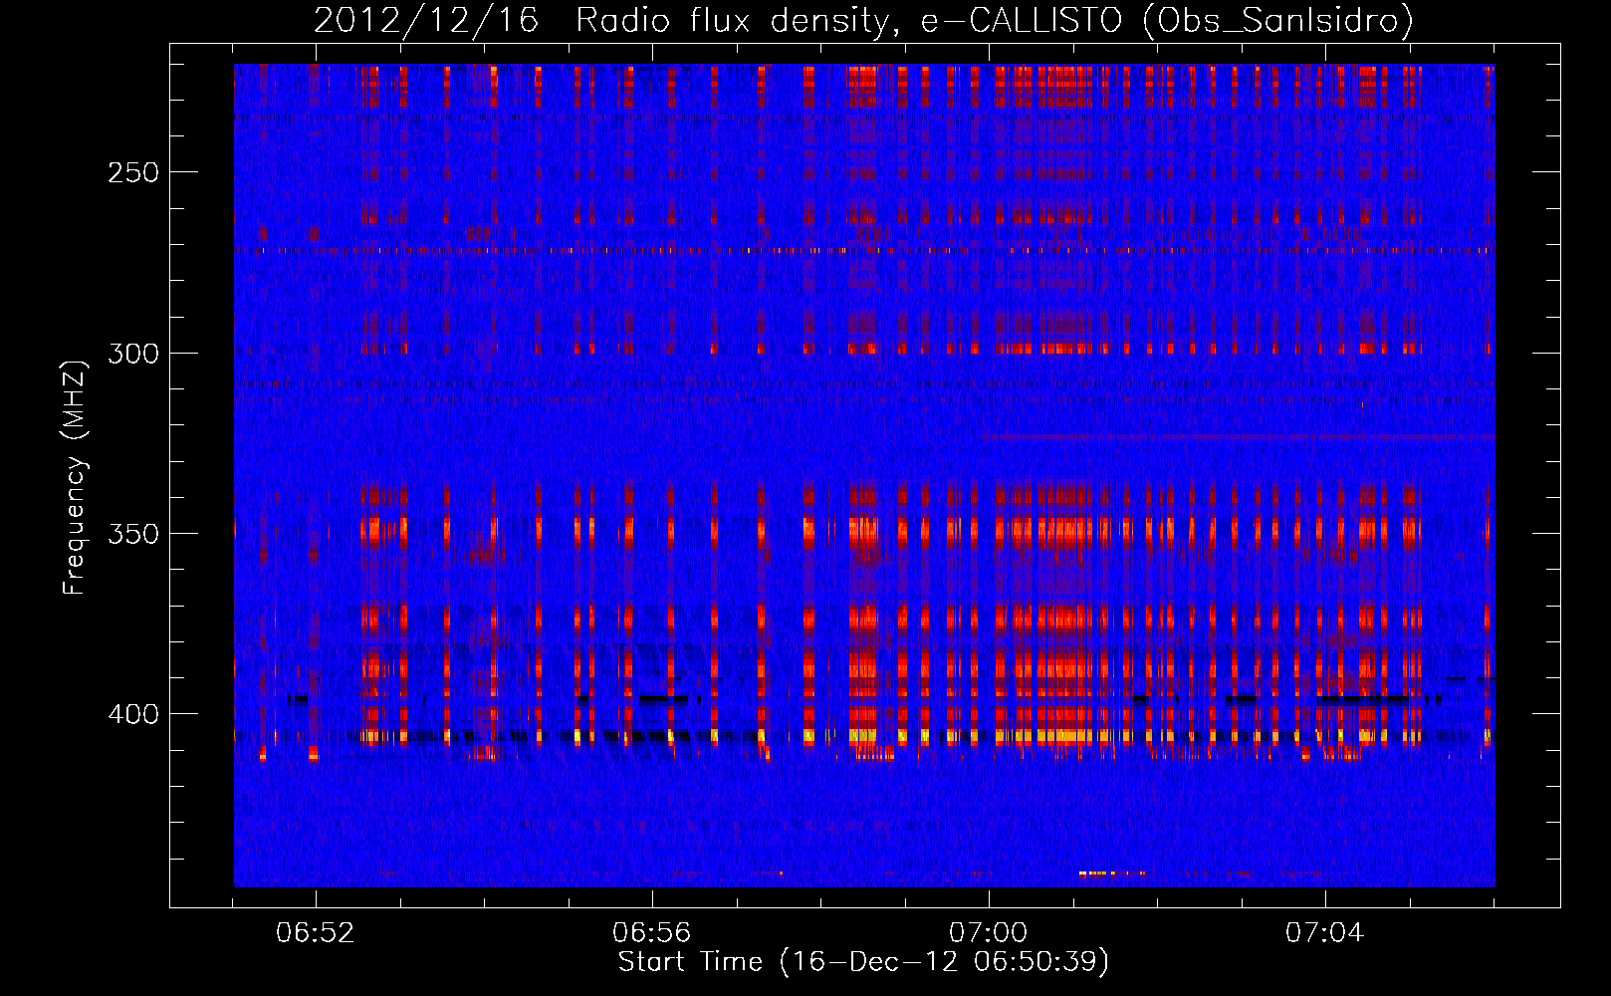
Task: Click the 06:52 time tick label
Action: [x=316, y=933]
